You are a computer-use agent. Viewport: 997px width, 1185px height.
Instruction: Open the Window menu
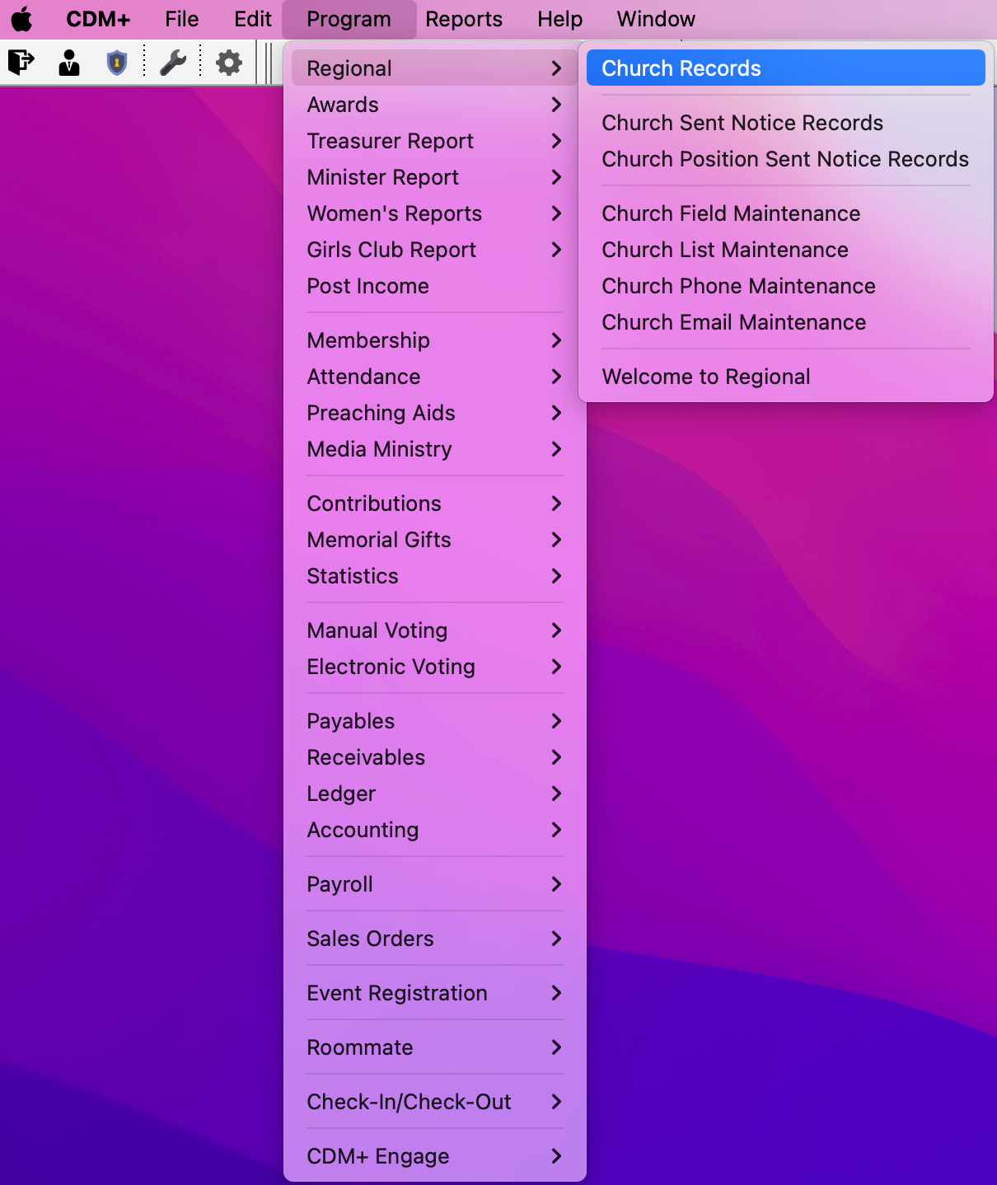click(x=655, y=18)
